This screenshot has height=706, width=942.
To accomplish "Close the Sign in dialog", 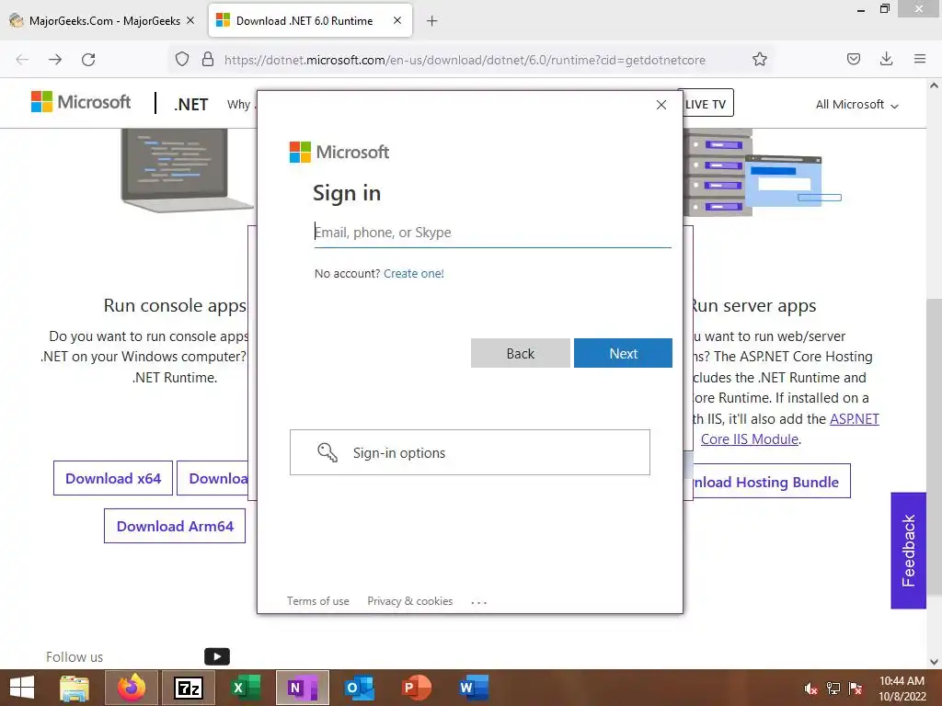I will [661, 105].
